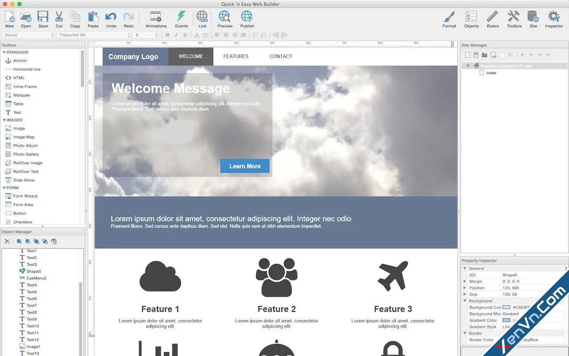Click the Toolbox panel scrollbar
This screenshot has height=356, width=569.
coord(83,68)
